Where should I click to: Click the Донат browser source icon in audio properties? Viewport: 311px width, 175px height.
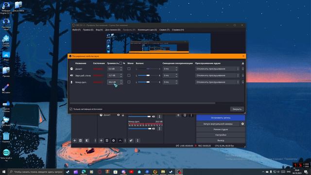[71, 69]
